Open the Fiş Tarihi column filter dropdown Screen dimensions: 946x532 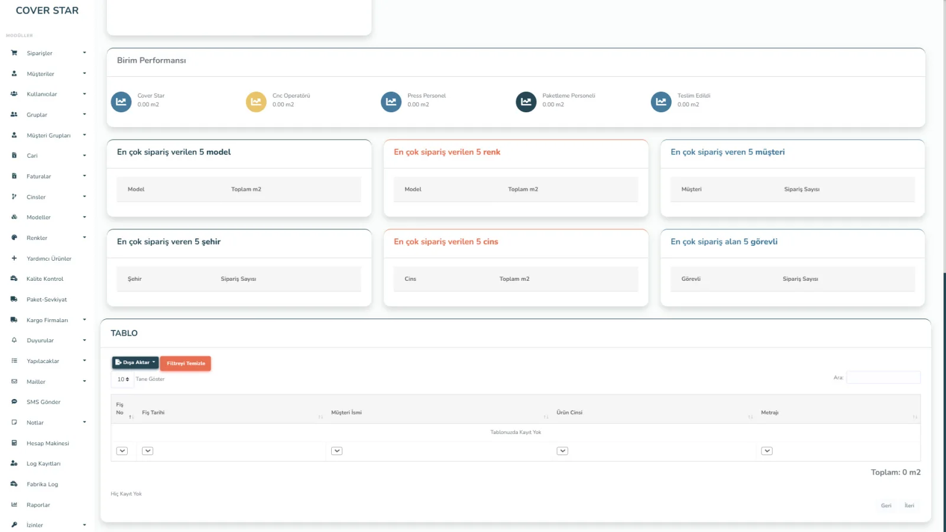click(x=148, y=451)
